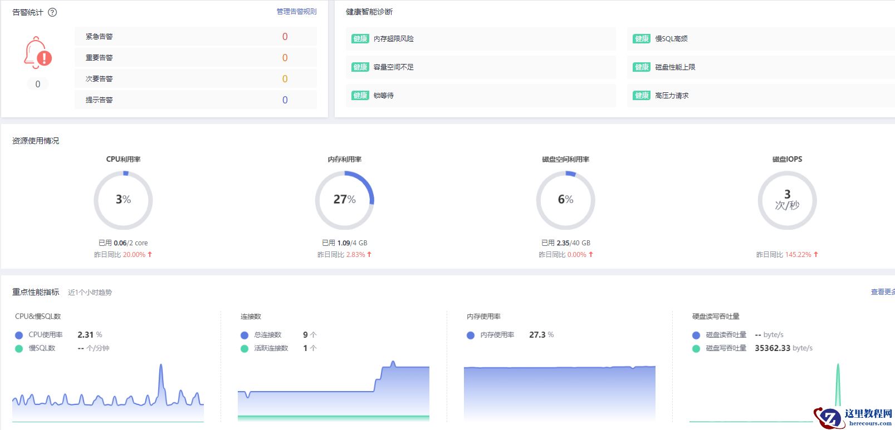Click the 健康 badge next to 高压力请求
Screen dimensions: 895x430
pos(642,95)
